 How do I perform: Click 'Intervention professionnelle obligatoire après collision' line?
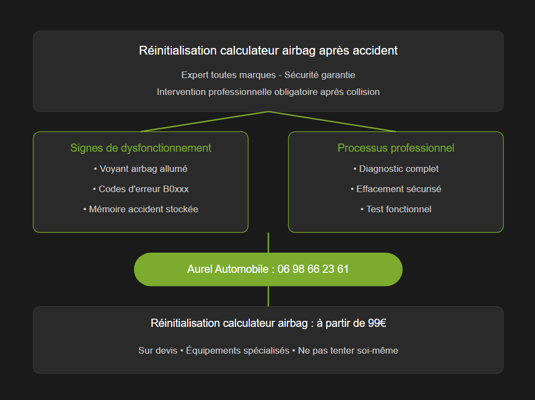pos(268,92)
